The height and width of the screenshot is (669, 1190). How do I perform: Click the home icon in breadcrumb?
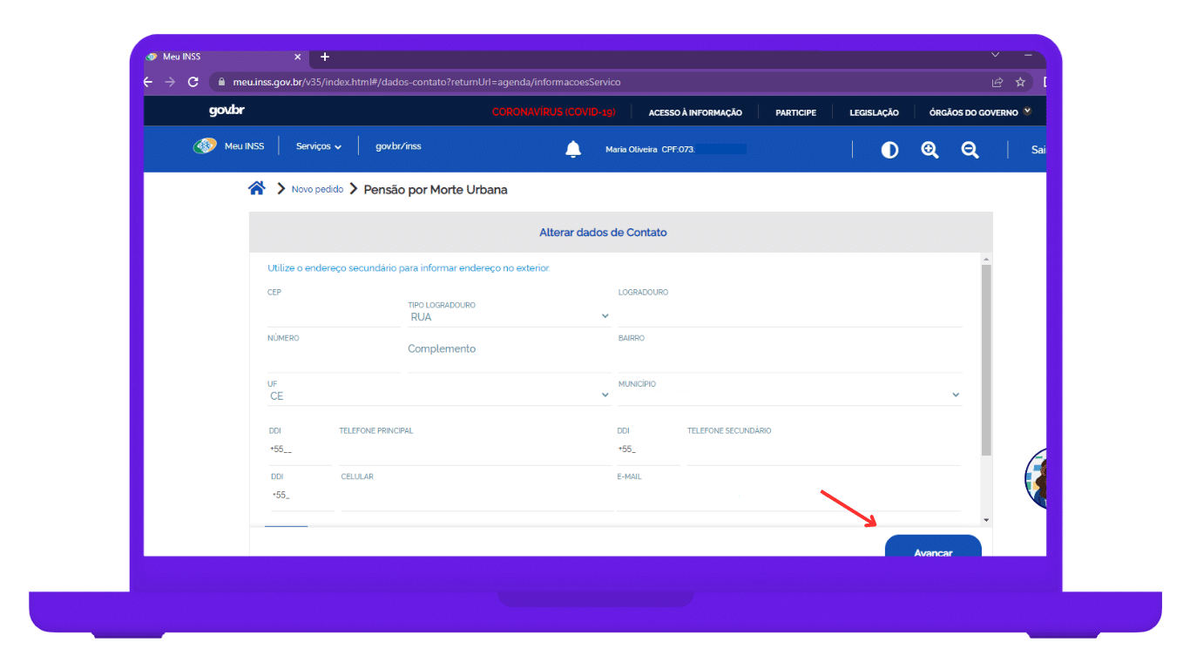coord(256,189)
